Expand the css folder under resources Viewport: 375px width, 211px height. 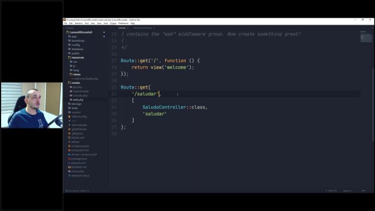pos(73,62)
